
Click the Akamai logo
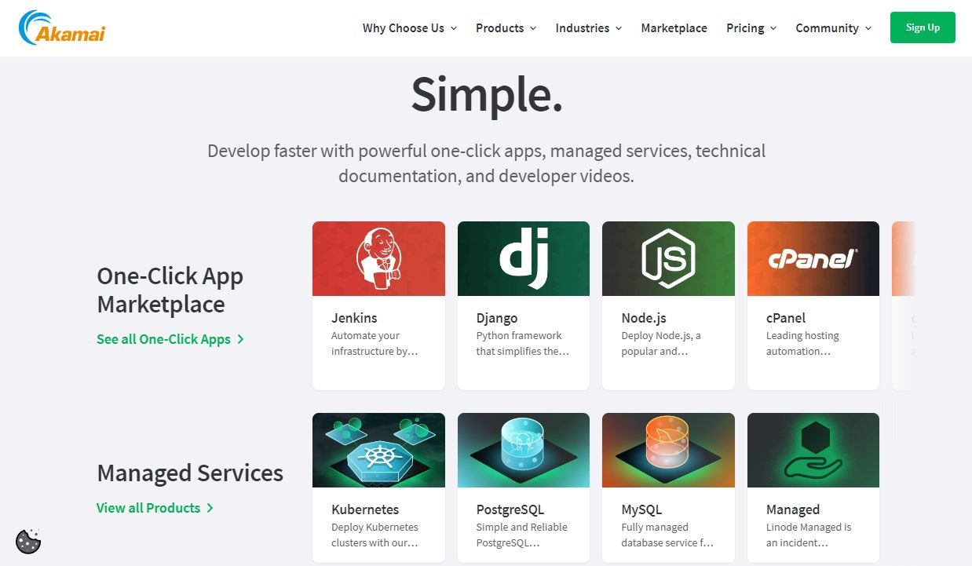coord(61,27)
